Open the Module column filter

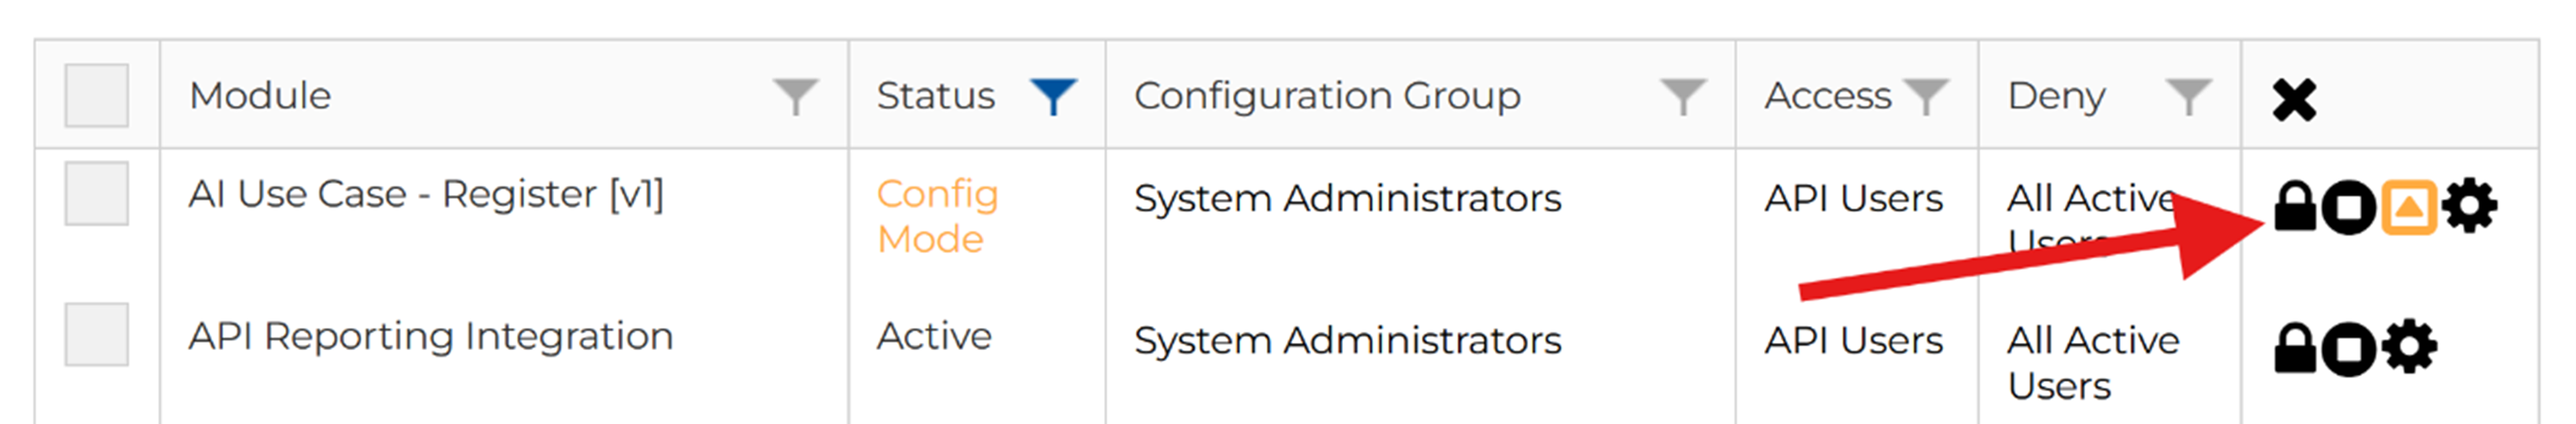[x=796, y=97]
